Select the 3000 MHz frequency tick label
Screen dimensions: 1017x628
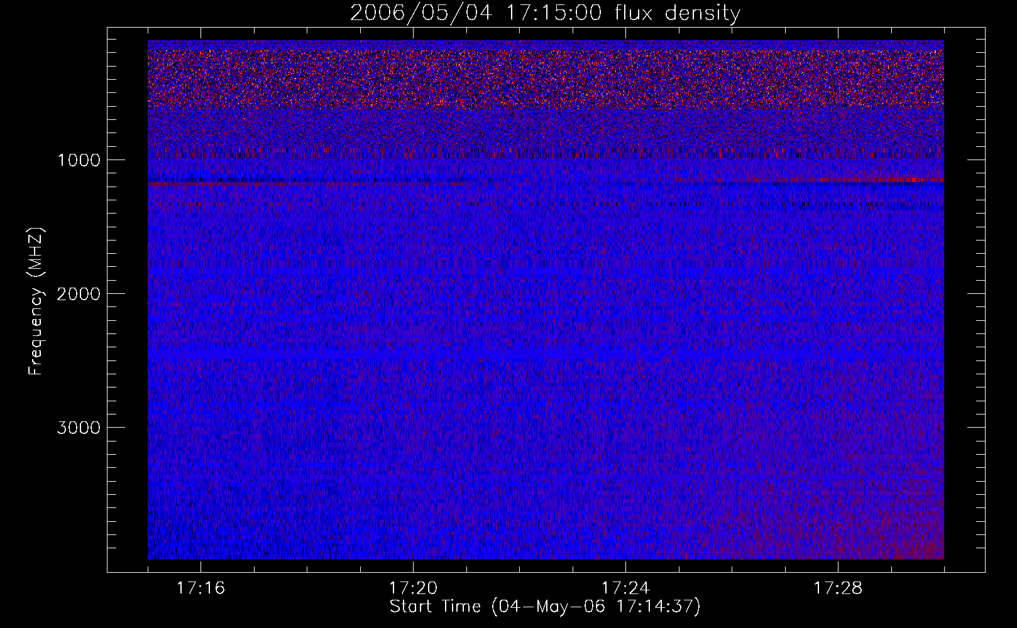click(x=79, y=428)
